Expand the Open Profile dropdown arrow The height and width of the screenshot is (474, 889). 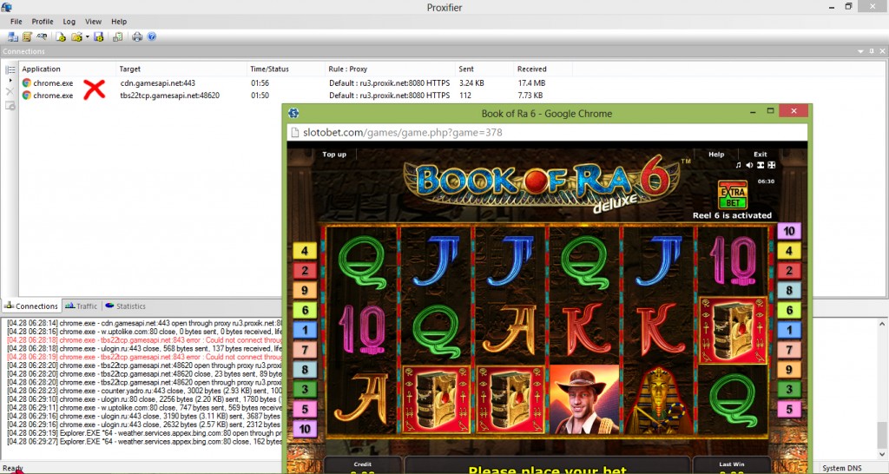coord(87,36)
